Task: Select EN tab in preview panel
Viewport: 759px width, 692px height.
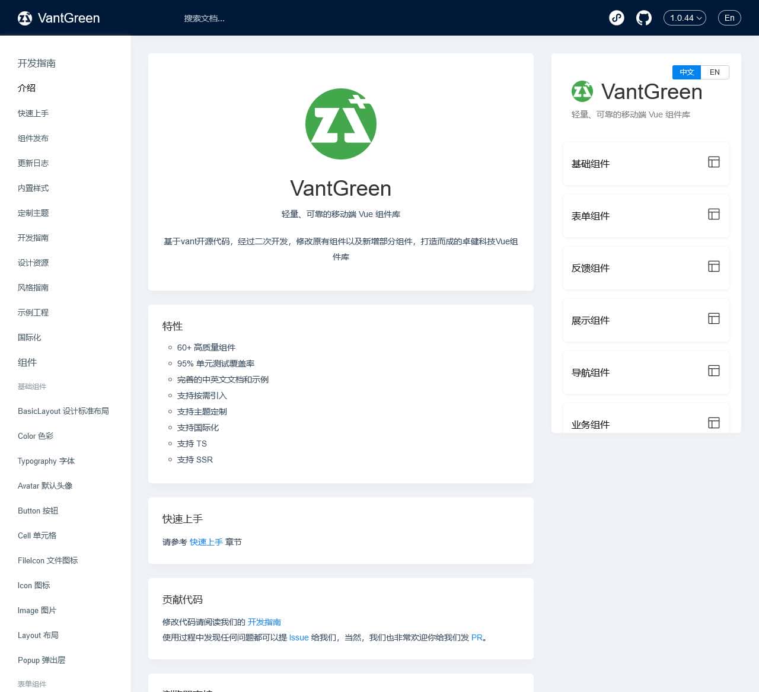Action: tap(715, 72)
